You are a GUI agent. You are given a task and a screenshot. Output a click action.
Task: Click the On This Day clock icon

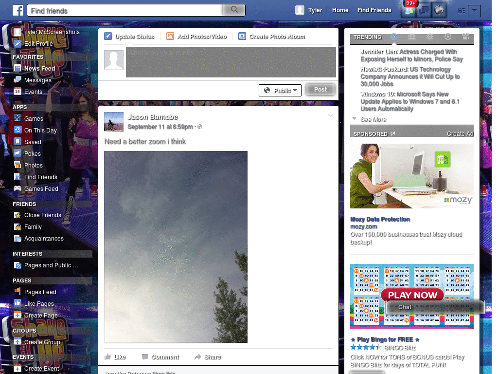pyautogui.click(x=18, y=130)
